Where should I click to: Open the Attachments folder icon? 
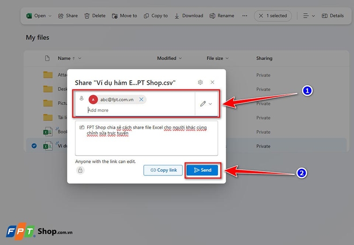click(48, 75)
